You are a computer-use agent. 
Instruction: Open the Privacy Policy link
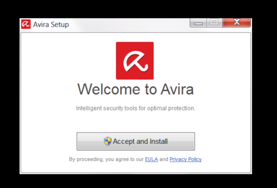click(x=186, y=160)
